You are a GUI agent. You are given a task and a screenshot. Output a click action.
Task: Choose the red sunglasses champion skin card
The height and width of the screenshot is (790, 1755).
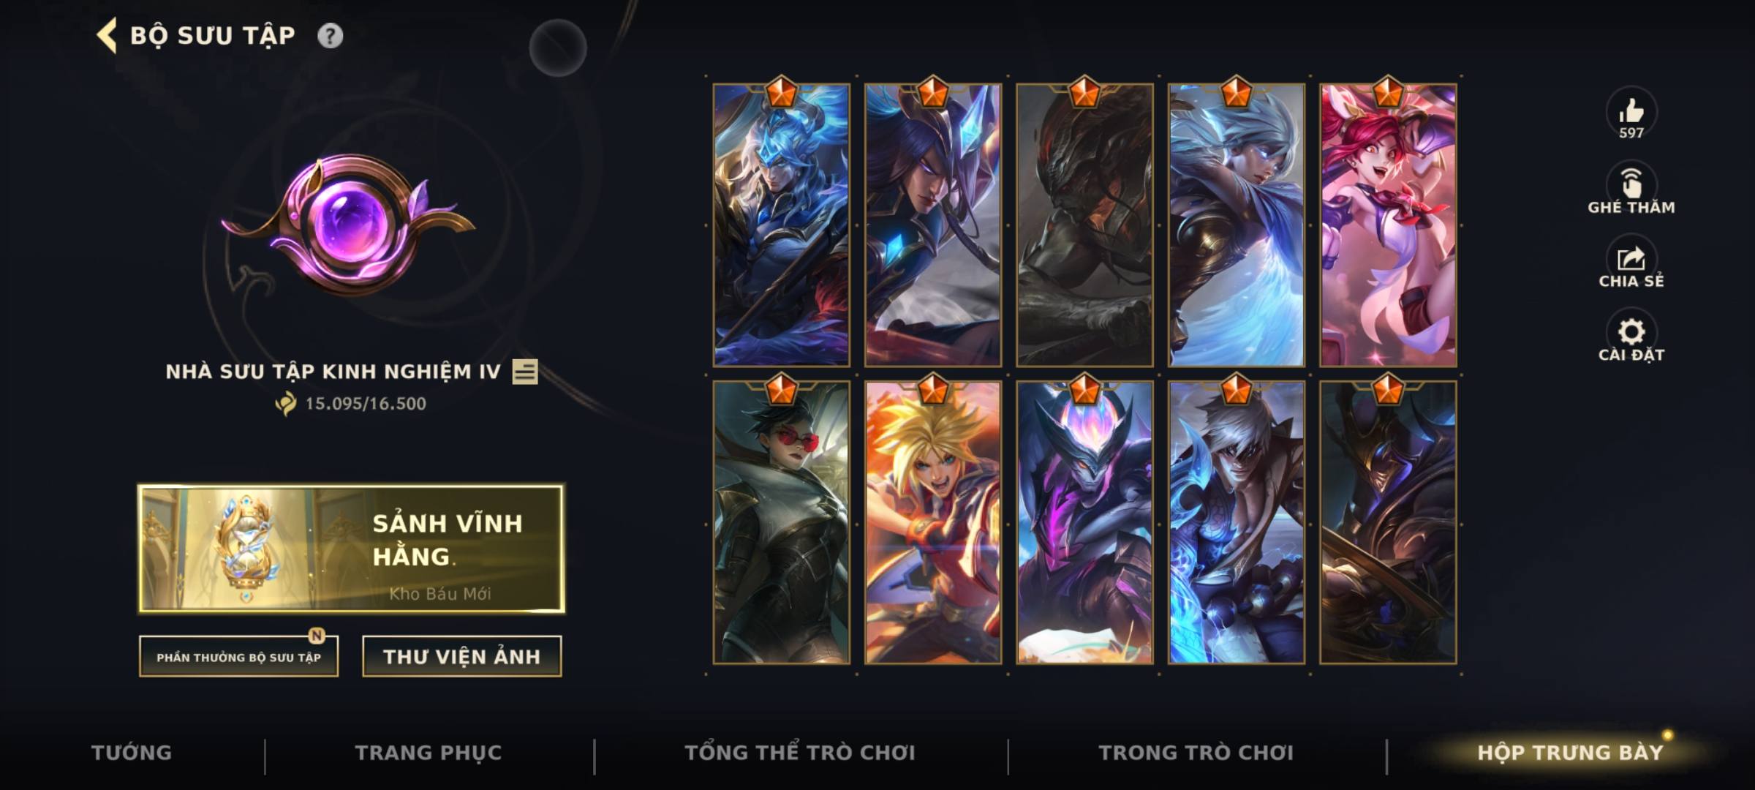click(x=781, y=522)
